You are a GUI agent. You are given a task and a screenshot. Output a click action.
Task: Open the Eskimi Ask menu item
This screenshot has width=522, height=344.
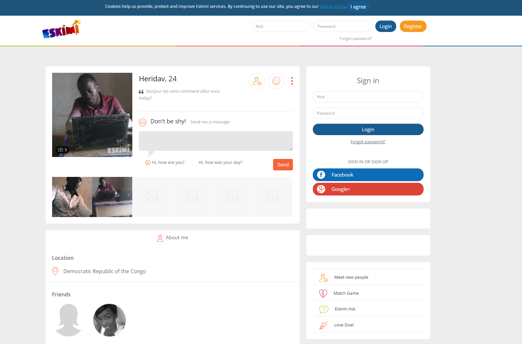pyautogui.click(x=368, y=309)
